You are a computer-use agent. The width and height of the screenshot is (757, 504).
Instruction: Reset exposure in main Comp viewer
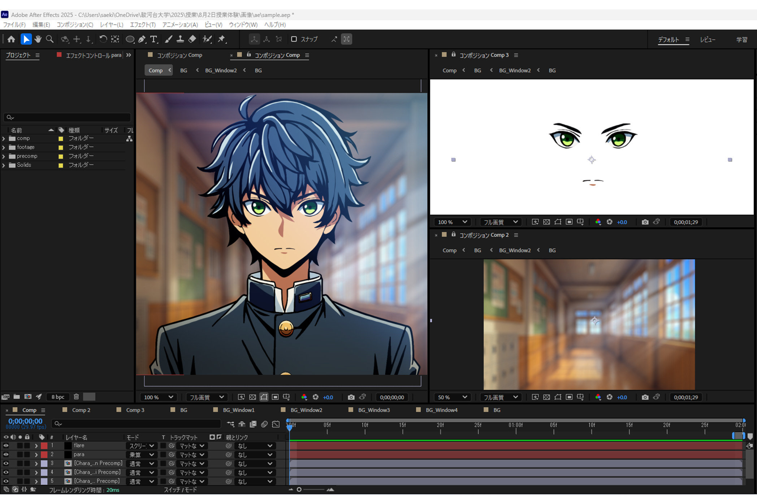point(315,397)
